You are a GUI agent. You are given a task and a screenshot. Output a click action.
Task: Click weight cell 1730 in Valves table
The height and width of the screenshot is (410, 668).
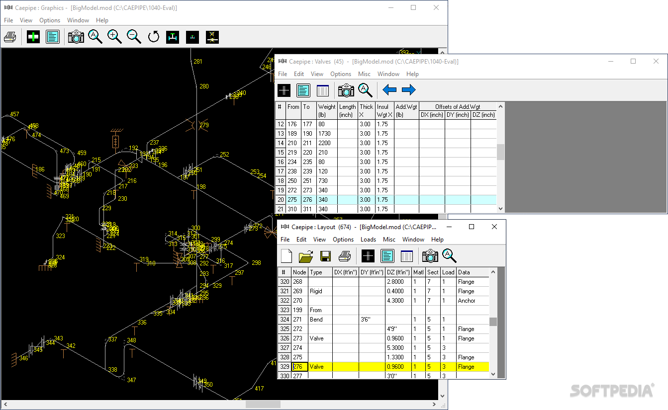[327, 134]
